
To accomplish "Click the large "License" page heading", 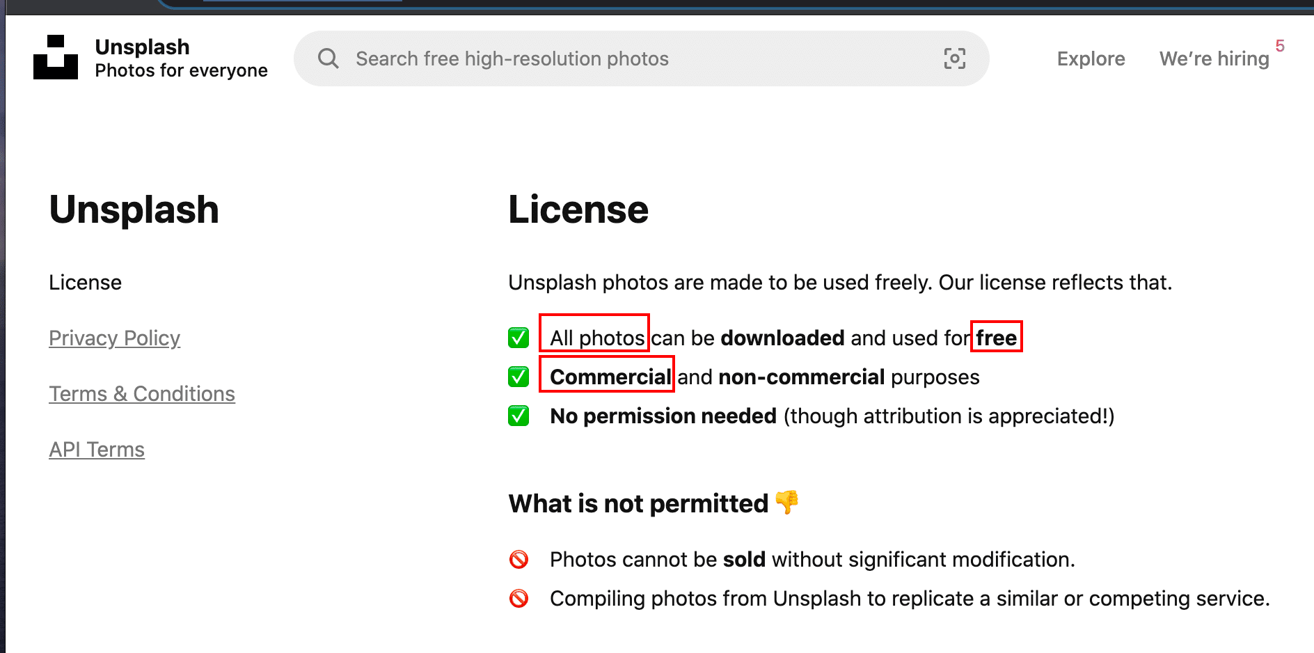I will (x=578, y=210).
